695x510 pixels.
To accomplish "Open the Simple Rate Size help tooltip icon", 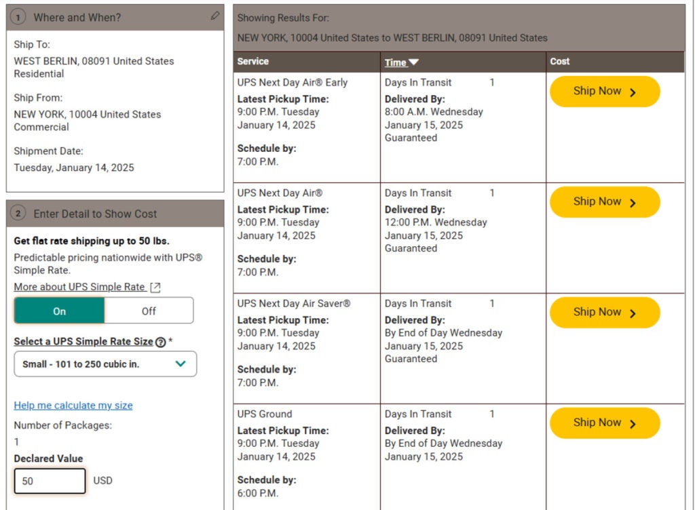I will click(x=158, y=341).
